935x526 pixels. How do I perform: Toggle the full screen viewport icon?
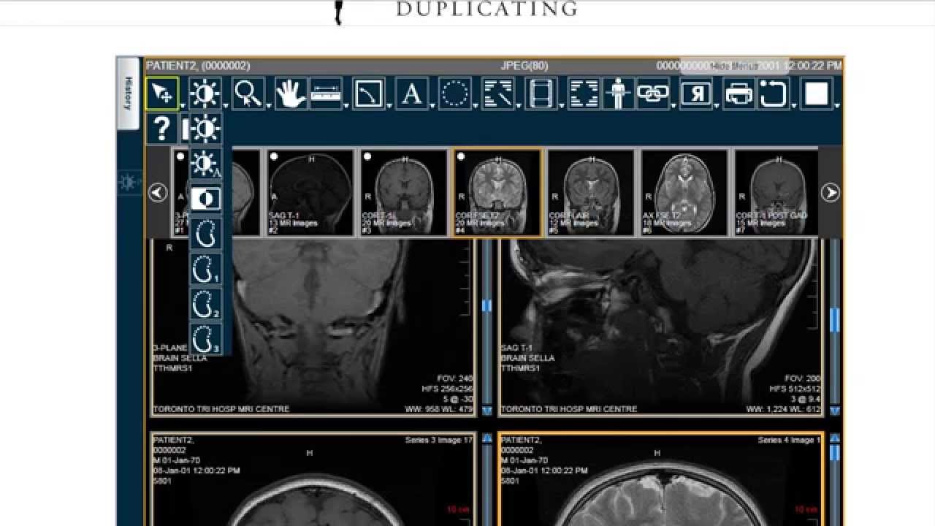tap(584, 94)
